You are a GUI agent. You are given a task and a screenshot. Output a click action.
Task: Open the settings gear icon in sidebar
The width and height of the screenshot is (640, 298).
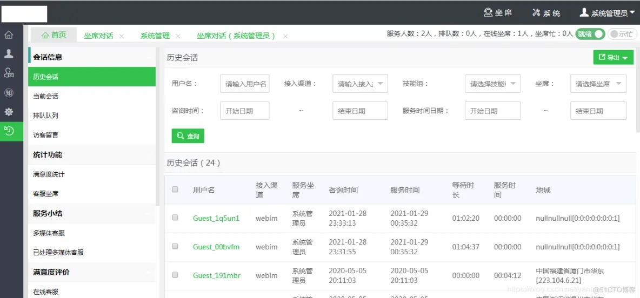9,112
